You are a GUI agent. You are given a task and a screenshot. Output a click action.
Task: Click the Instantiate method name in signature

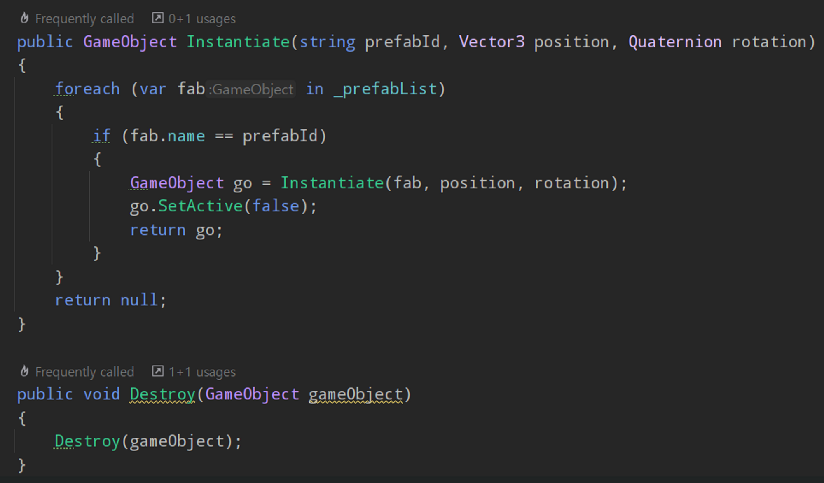point(238,42)
